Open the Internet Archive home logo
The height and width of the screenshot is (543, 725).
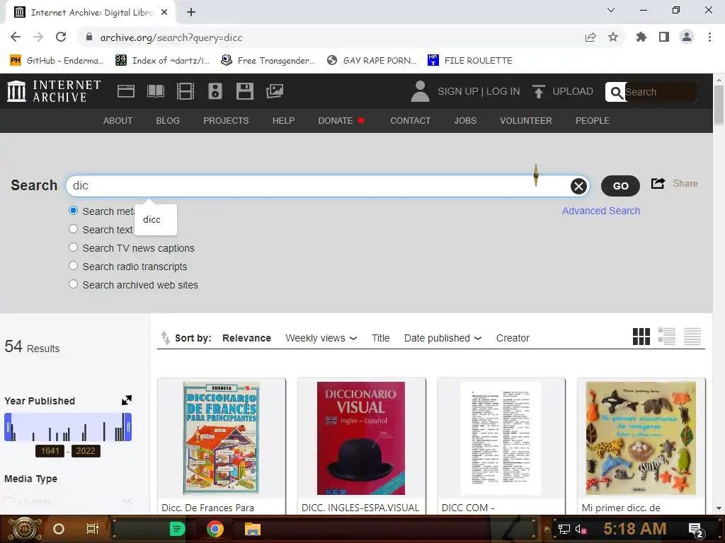coord(54,91)
